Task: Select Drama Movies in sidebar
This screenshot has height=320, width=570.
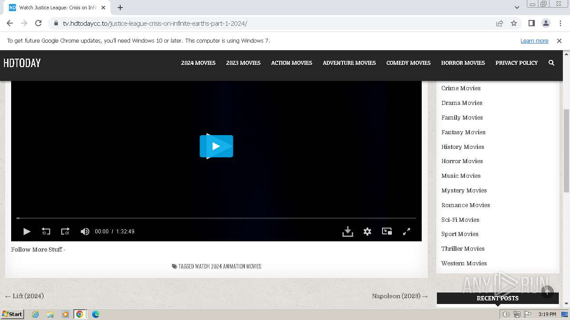Action: (462, 103)
